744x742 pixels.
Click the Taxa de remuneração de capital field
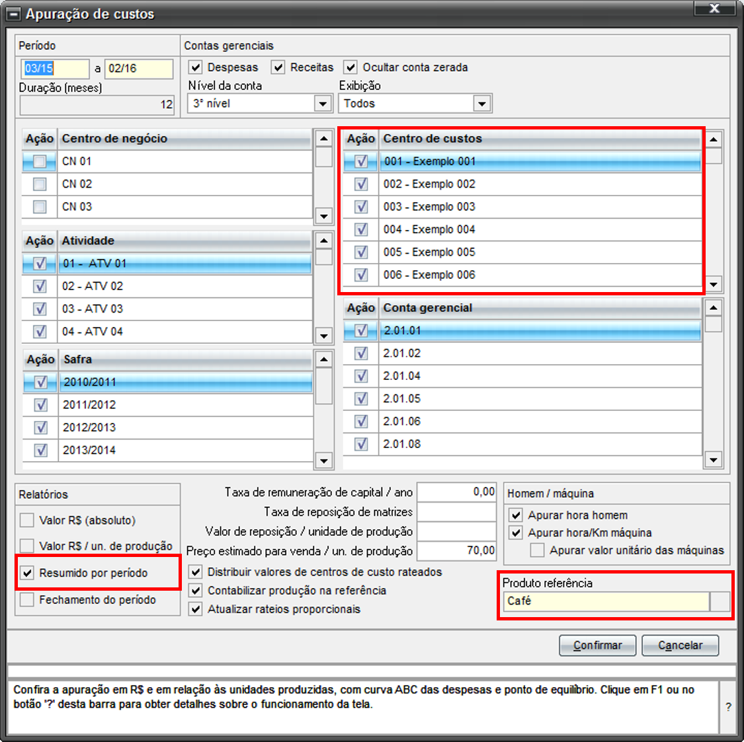pyautogui.click(x=456, y=492)
